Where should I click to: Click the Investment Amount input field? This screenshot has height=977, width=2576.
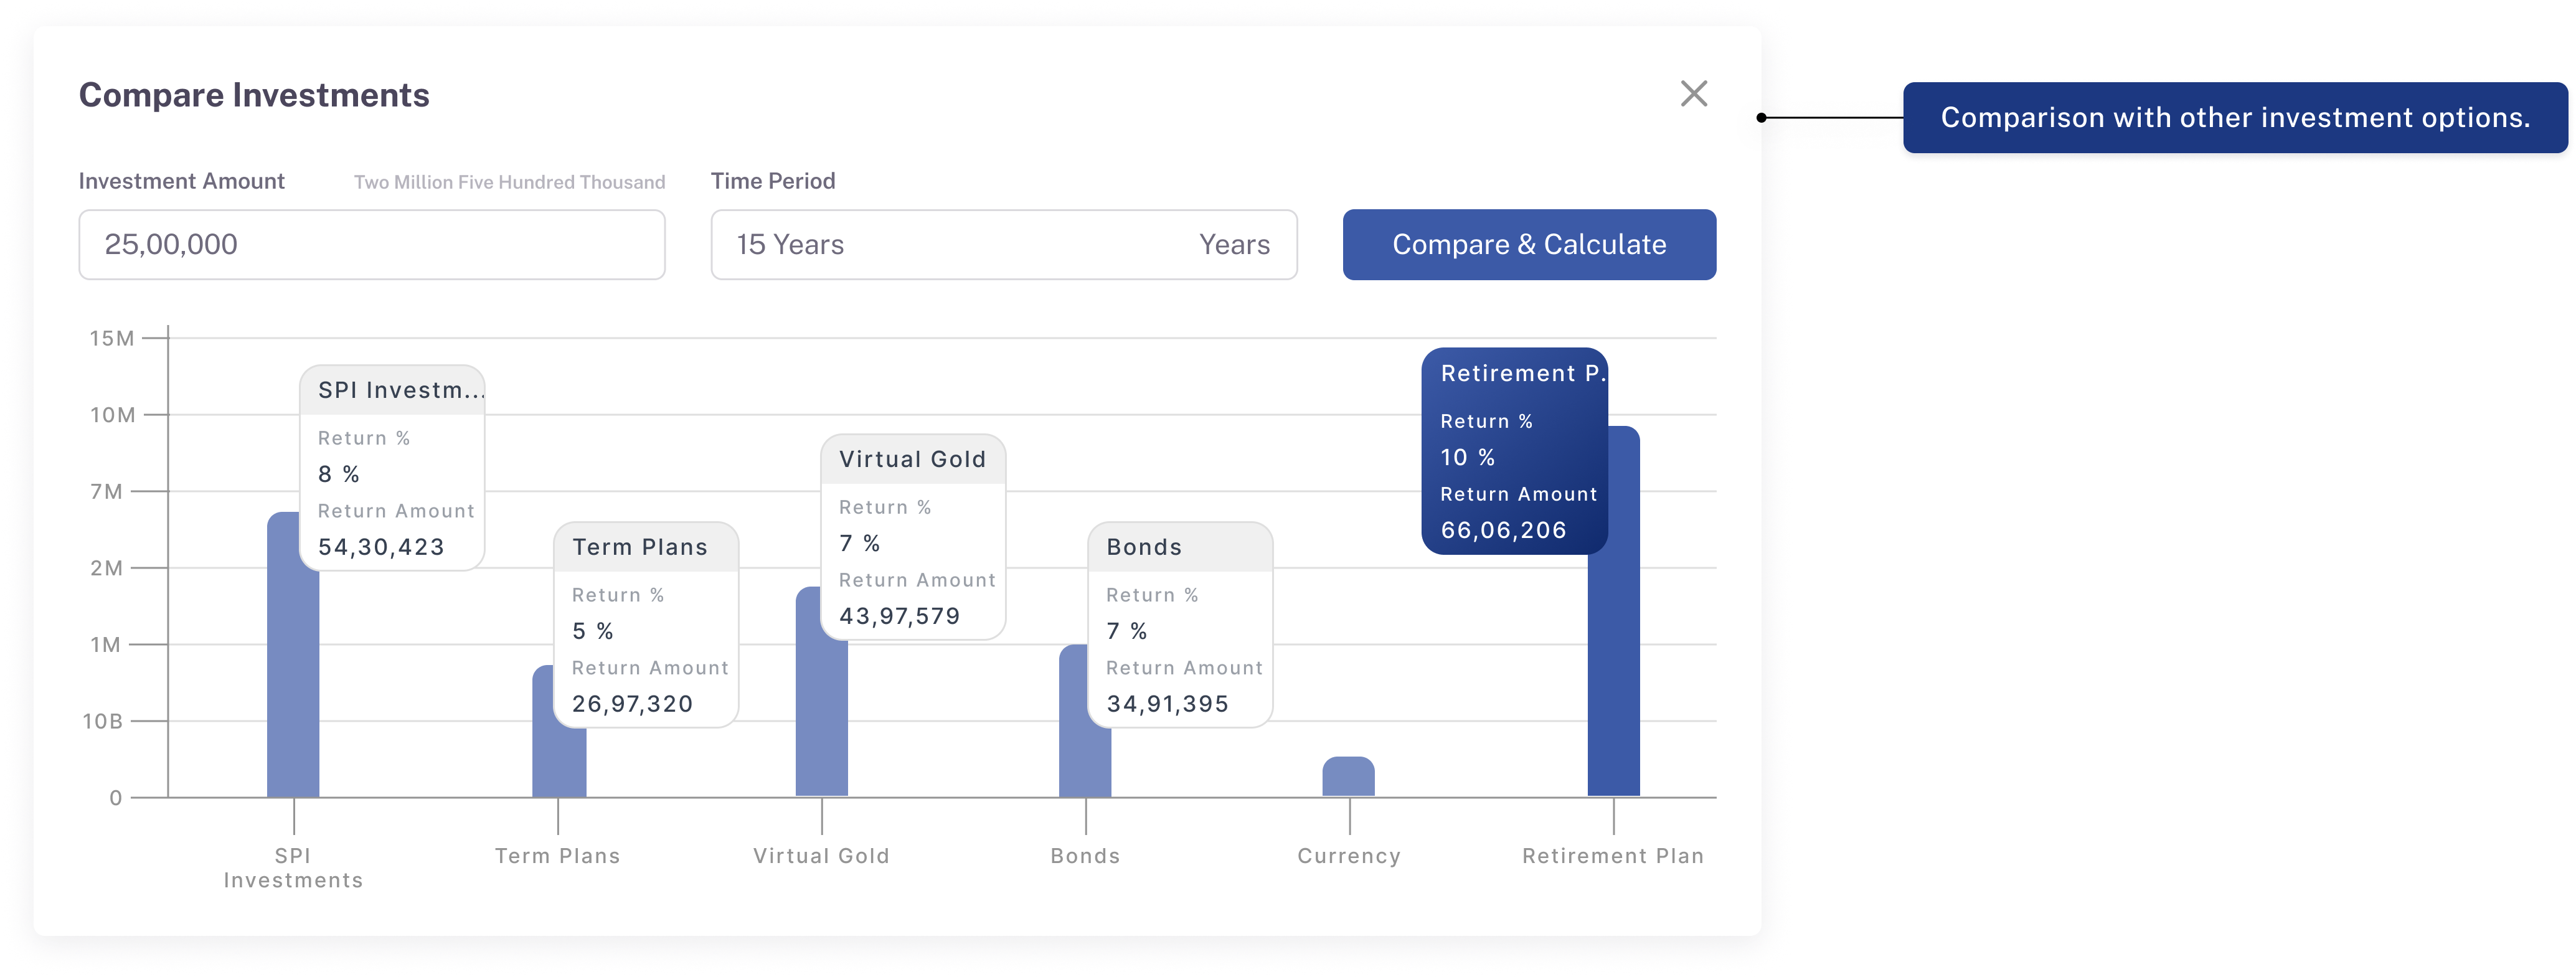(371, 244)
